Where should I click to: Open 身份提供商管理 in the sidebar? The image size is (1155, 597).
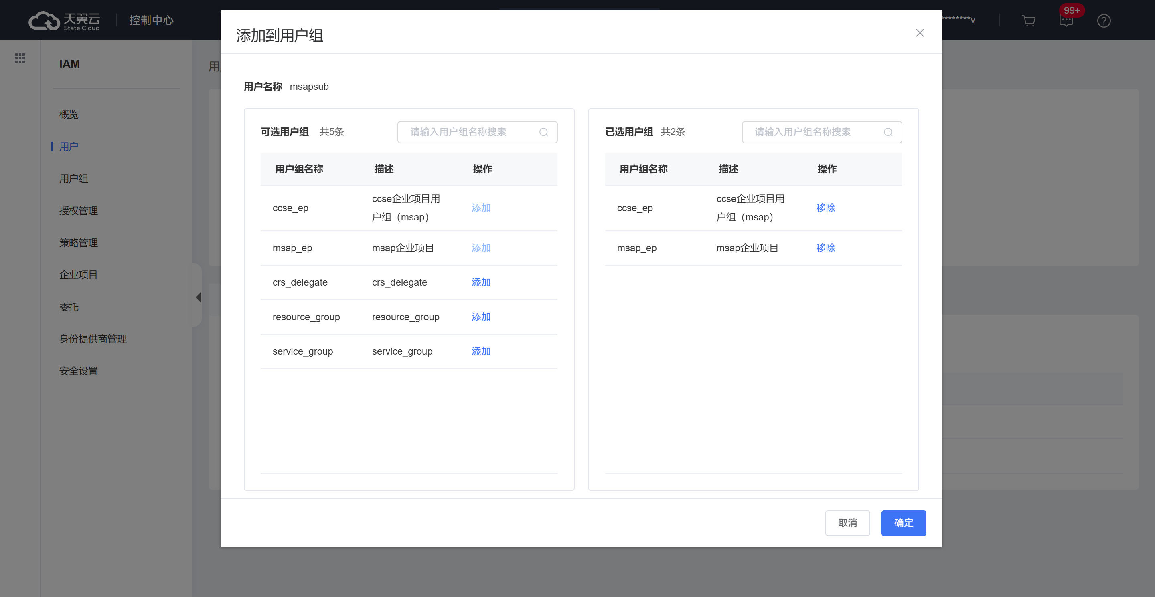coord(93,339)
